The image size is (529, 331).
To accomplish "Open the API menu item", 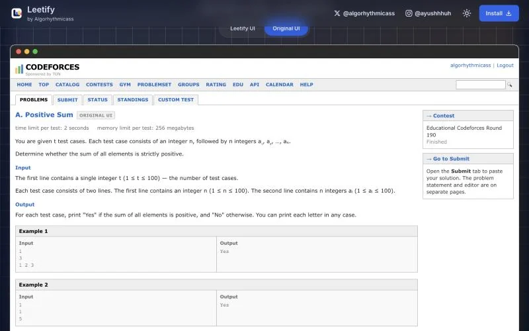I will point(255,85).
